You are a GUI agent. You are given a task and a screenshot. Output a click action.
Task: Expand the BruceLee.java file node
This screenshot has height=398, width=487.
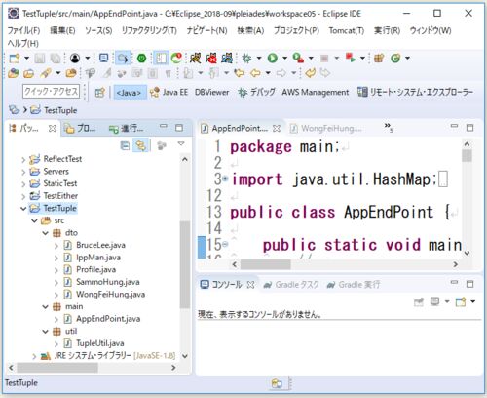pyautogui.click(x=56, y=246)
